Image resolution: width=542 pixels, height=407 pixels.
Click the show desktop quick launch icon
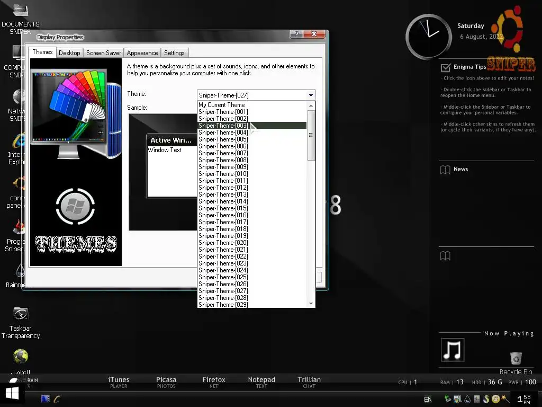46,399
